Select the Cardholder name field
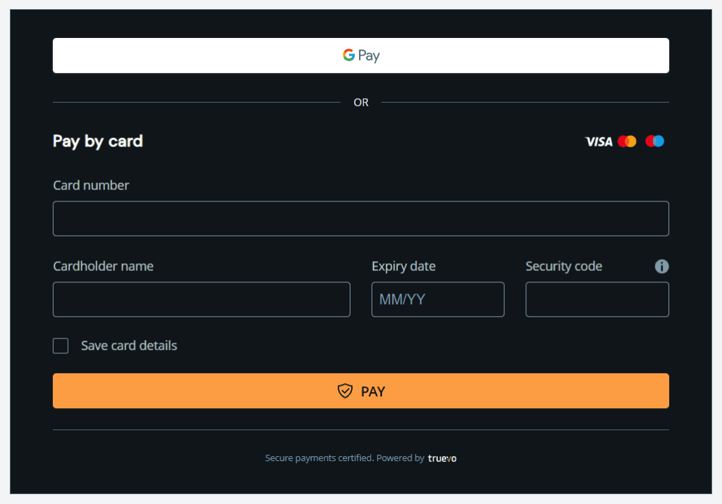The height and width of the screenshot is (504, 722). [202, 299]
